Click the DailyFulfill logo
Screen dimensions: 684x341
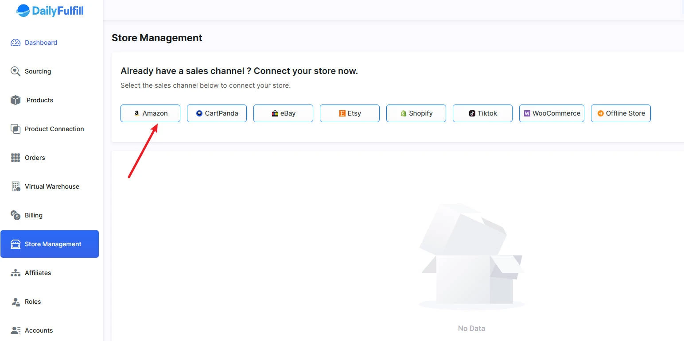[50, 11]
